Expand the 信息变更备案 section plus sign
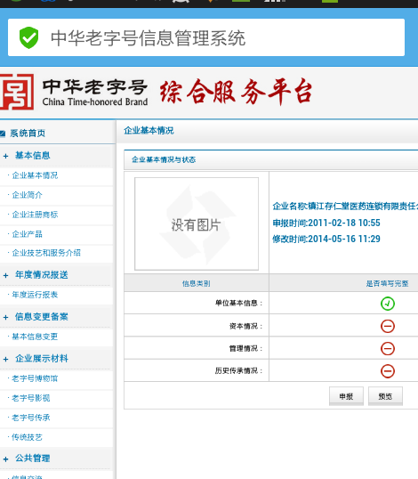 click(x=6, y=317)
